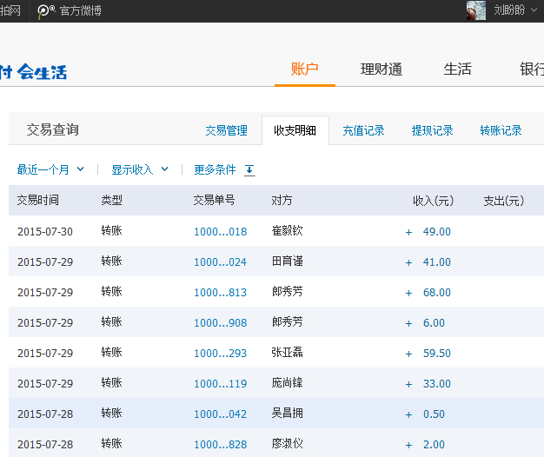Screen dimensions: 544x457
Task: Open the 转账记录 tab
Action: pos(501,130)
